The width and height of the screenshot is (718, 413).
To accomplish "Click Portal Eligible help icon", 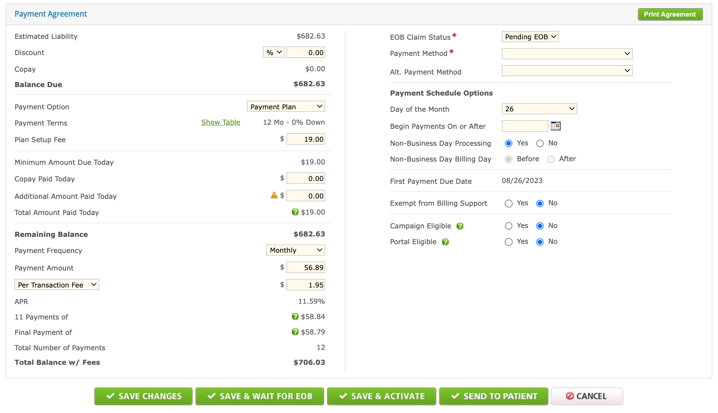I will [x=445, y=242].
